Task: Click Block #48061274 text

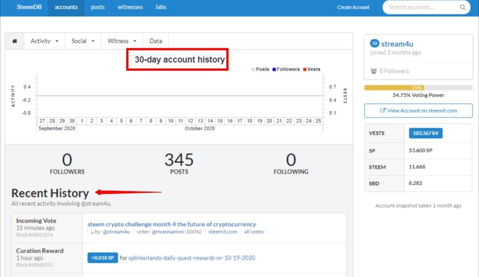Action: click(x=35, y=235)
